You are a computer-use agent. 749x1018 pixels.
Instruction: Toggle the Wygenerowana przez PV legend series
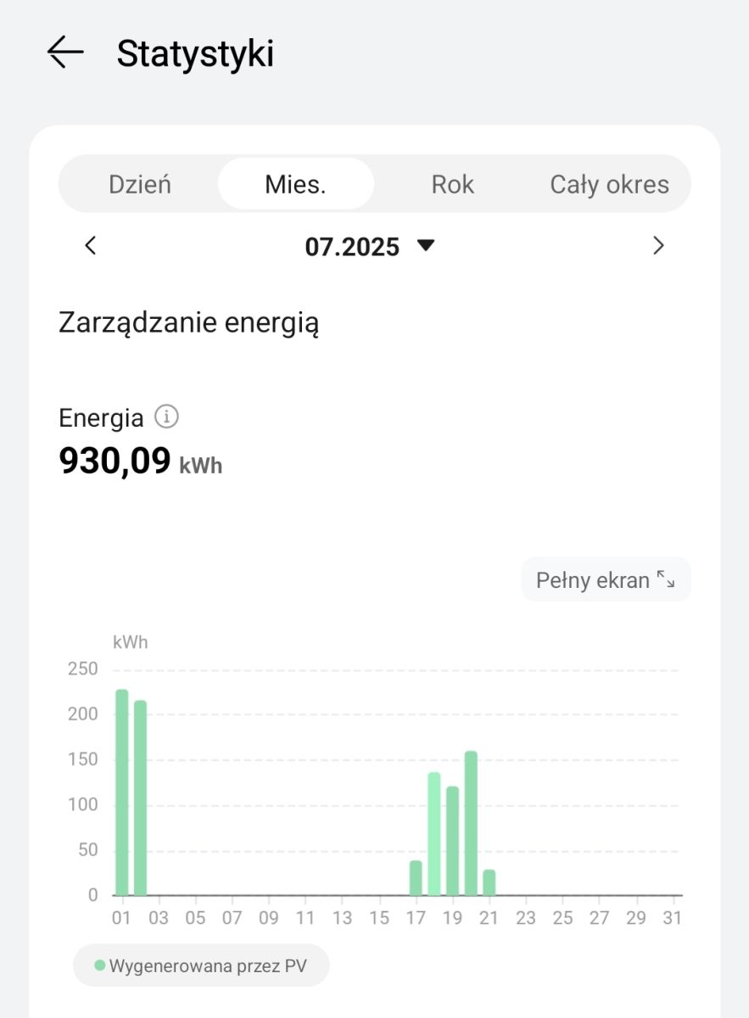(201, 965)
